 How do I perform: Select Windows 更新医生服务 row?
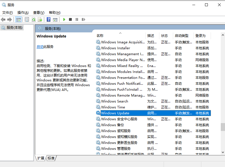[x=153, y=142]
